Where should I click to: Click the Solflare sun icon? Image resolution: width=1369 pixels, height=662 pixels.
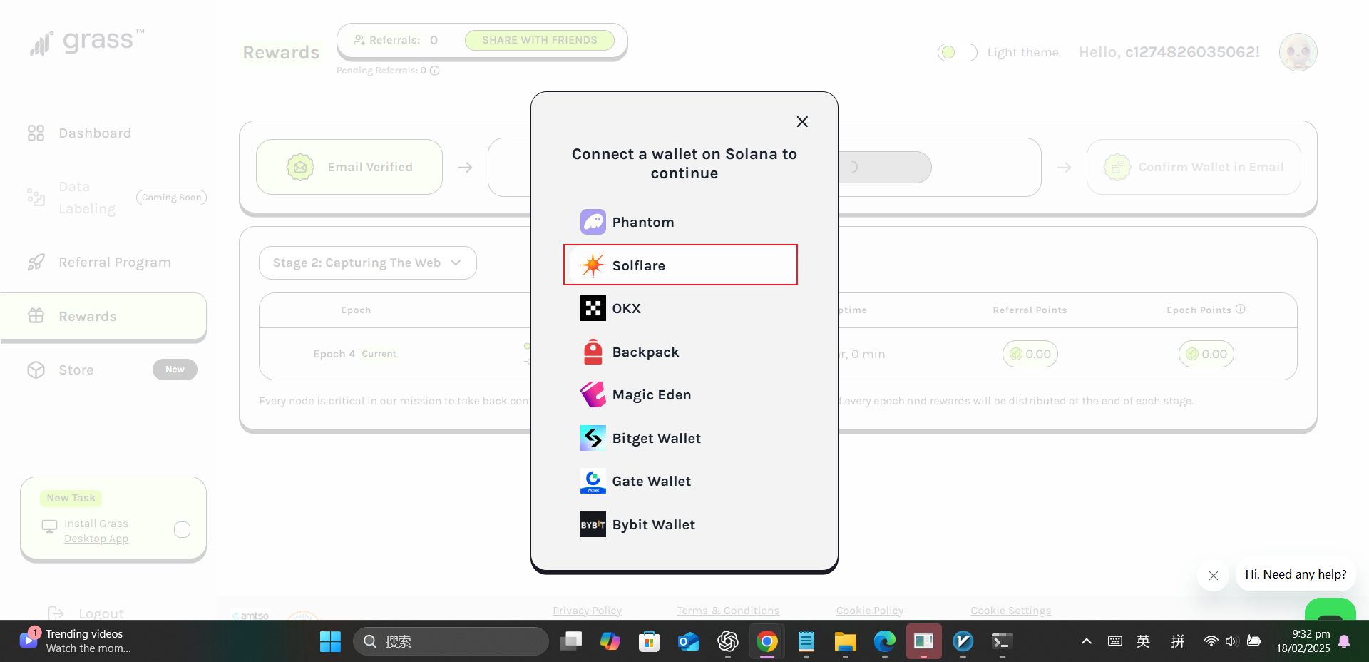click(x=593, y=265)
